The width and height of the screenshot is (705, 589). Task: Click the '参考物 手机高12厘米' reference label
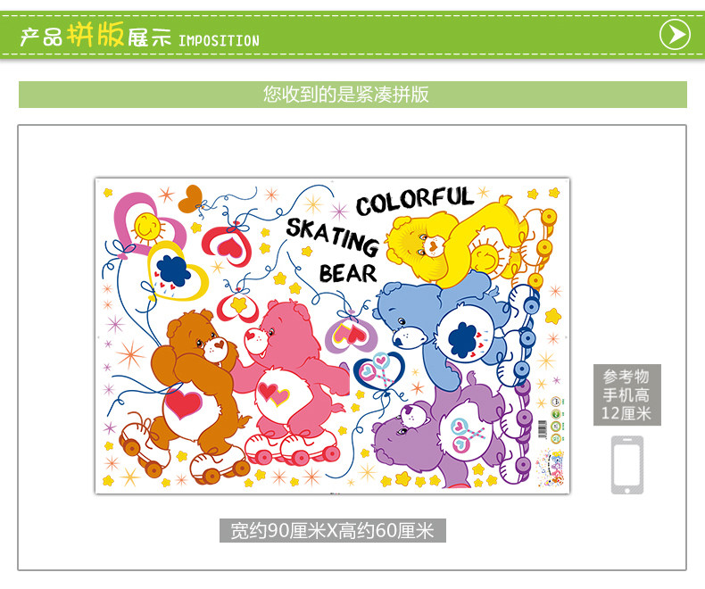(x=626, y=394)
